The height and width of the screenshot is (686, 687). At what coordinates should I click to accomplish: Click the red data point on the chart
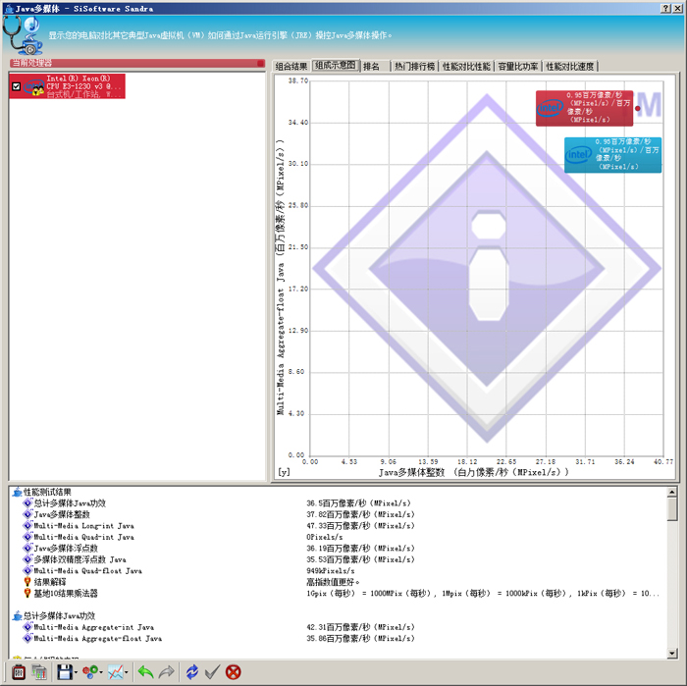pos(638,108)
